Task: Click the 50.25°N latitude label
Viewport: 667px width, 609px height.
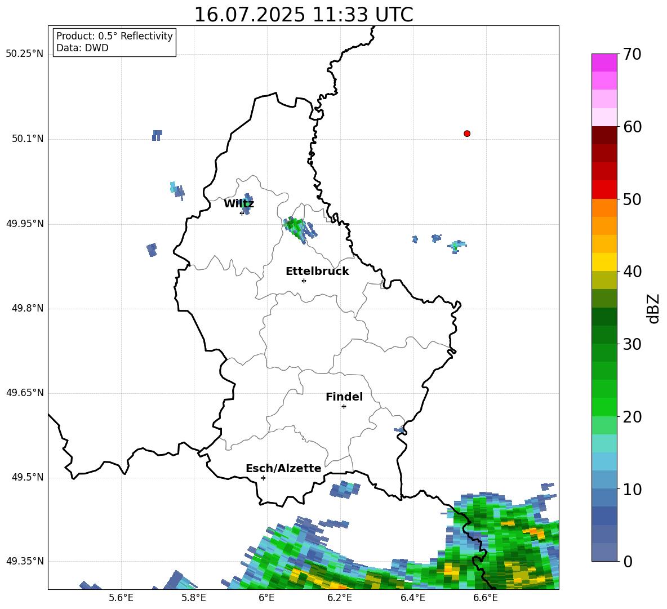Action: [x=25, y=54]
